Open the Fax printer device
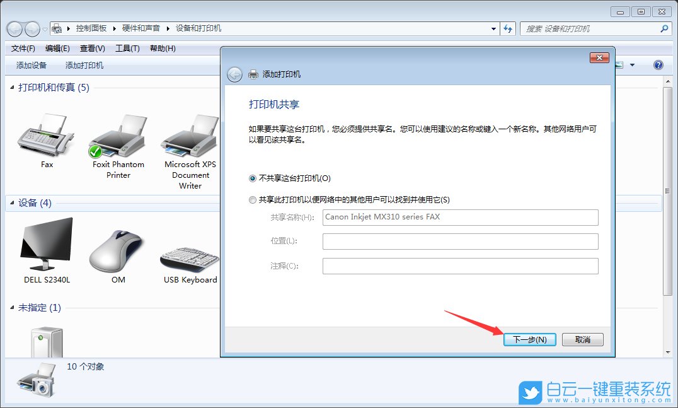The image size is (678, 408). (x=45, y=136)
